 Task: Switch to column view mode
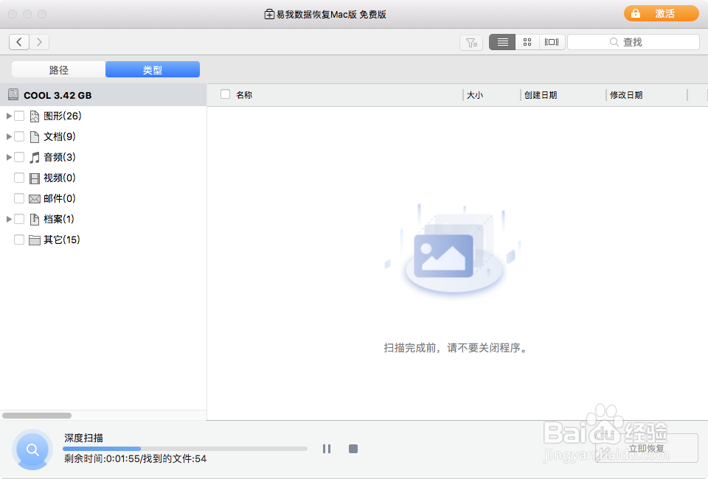[x=552, y=42]
